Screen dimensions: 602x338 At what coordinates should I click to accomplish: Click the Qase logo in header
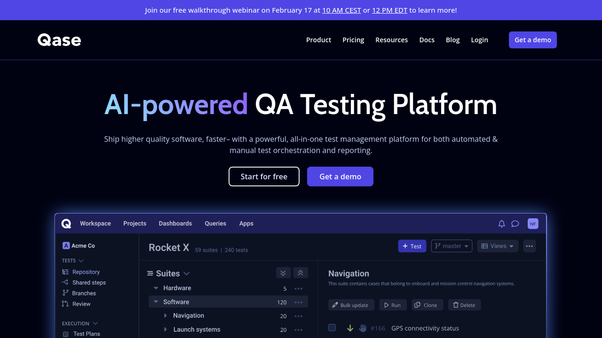pos(59,40)
